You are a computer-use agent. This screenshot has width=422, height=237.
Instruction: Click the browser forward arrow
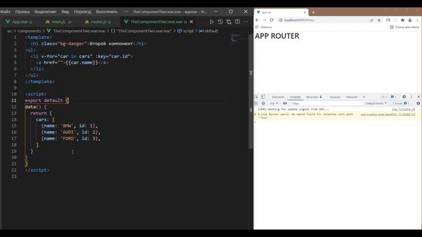click(x=264, y=20)
